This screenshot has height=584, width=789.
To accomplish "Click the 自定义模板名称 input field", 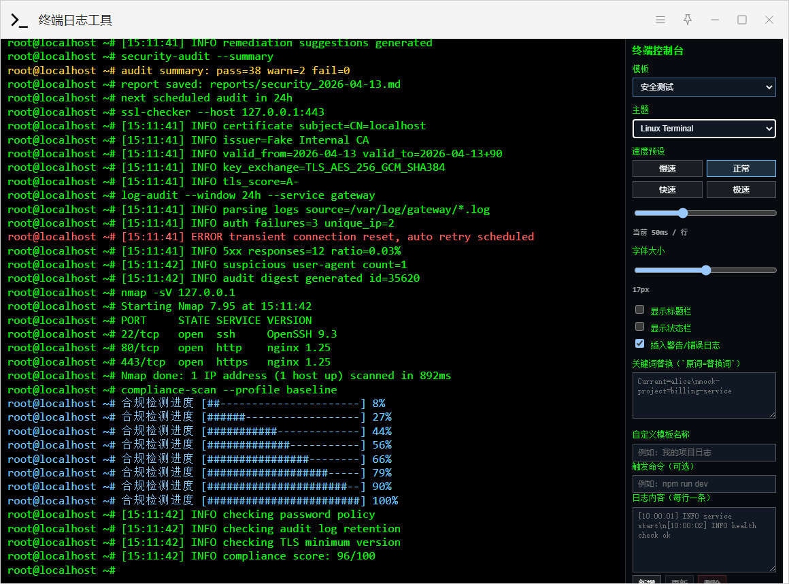I will (x=704, y=453).
